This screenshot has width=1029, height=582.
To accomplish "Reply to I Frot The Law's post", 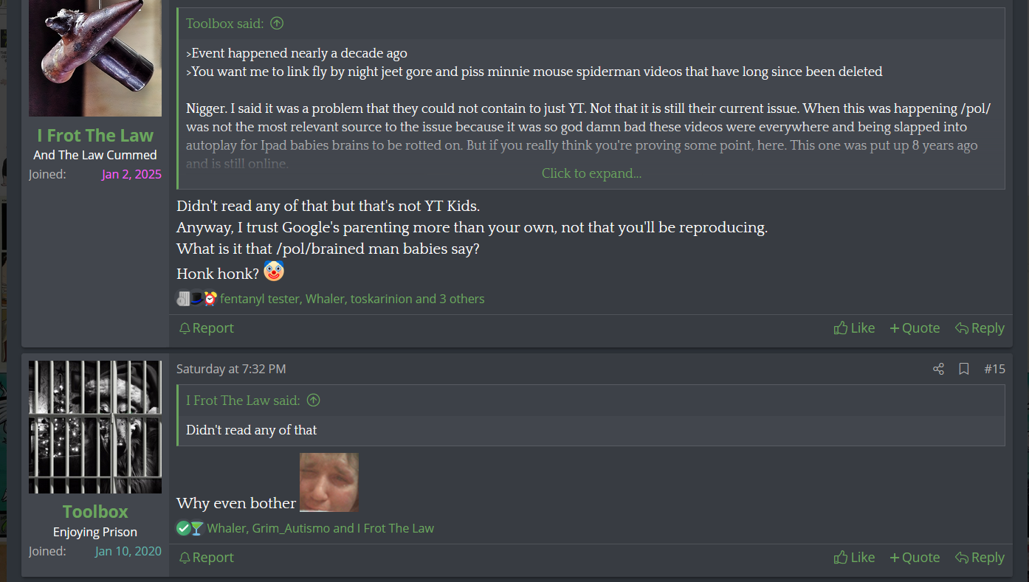I will tap(980, 328).
